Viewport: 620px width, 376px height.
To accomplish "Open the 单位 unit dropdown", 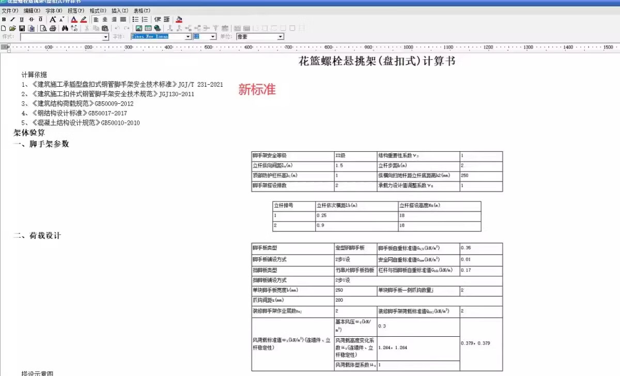I will [x=281, y=37].
